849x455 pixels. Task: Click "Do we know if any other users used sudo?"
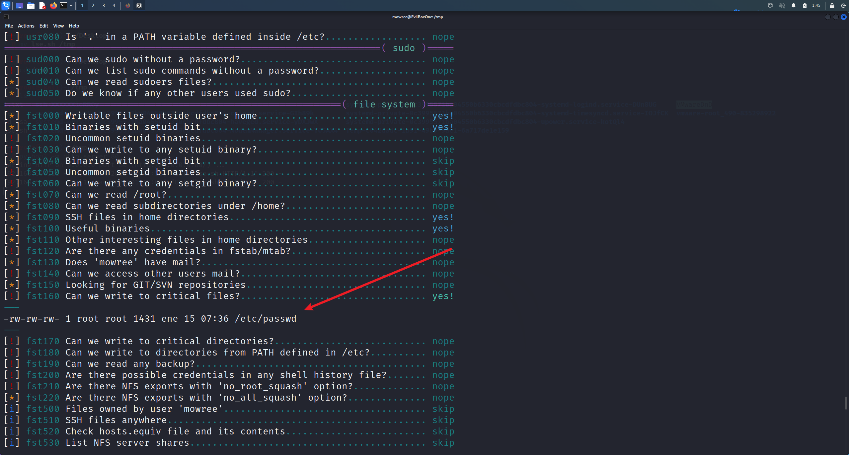178,93
